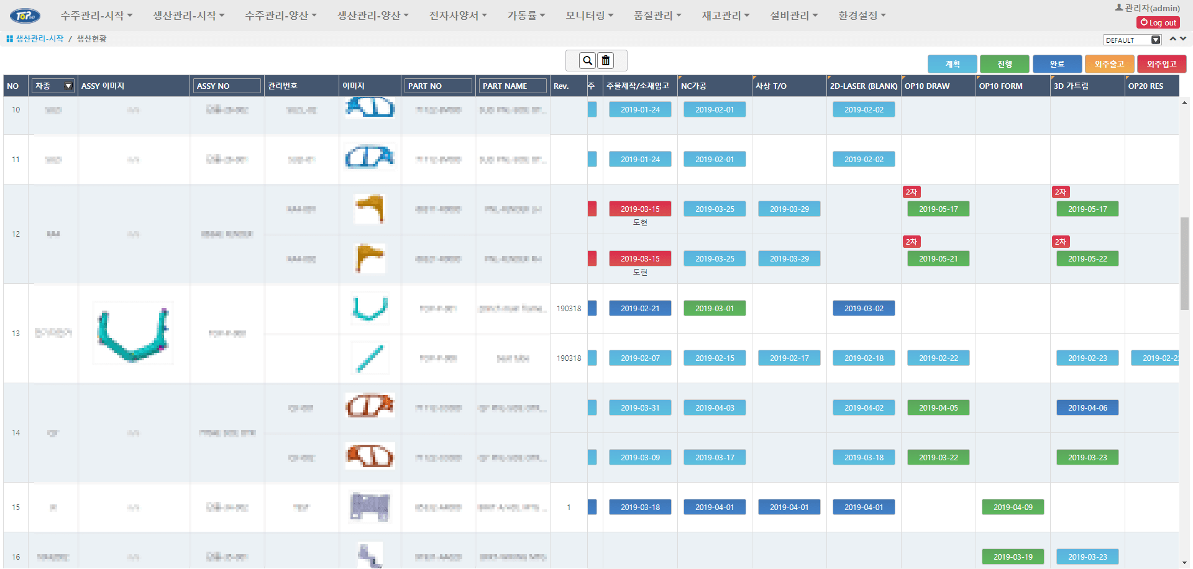Open the DEFAULT view combo box
The width and height of the screenshot is (1193, 569).
click(x=1132, y=39)
